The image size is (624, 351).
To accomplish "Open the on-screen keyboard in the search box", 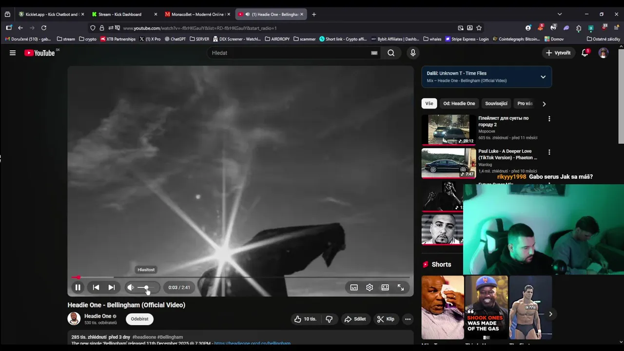I will pos(374,53).
